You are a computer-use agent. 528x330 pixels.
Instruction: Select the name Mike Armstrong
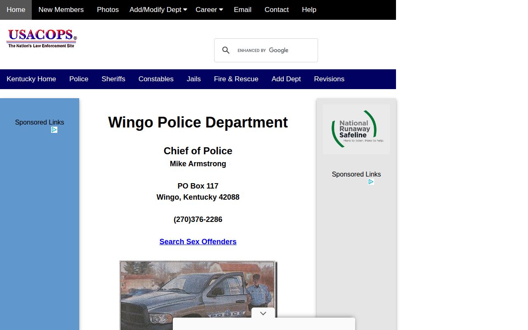click(x=198, y=164)
